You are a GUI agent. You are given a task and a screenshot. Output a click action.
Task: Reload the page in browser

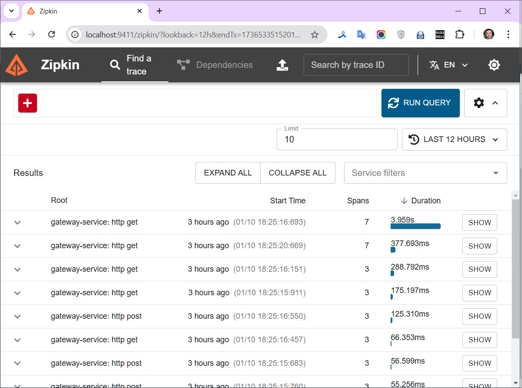coord(51,35)
